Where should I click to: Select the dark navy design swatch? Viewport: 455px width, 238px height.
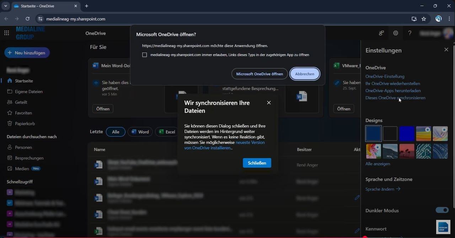pos(373,134)
